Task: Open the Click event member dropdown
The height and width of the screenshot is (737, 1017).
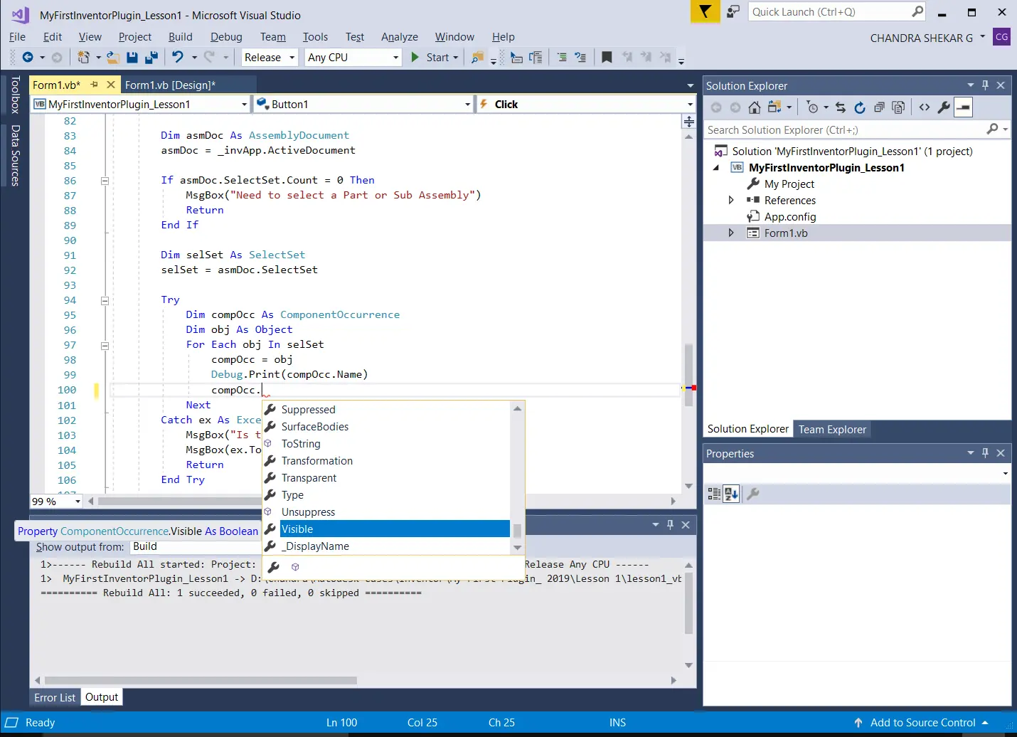Action: click(586, 105)
